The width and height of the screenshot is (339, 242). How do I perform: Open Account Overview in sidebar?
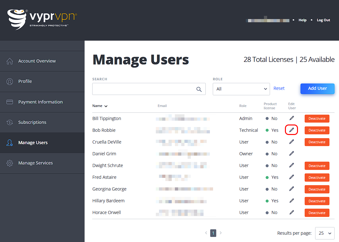pos(42,61)
